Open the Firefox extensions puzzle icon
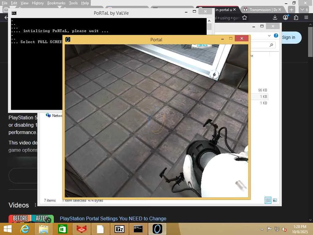The height and width of the screenshot is (235, 313). (296, 17)
